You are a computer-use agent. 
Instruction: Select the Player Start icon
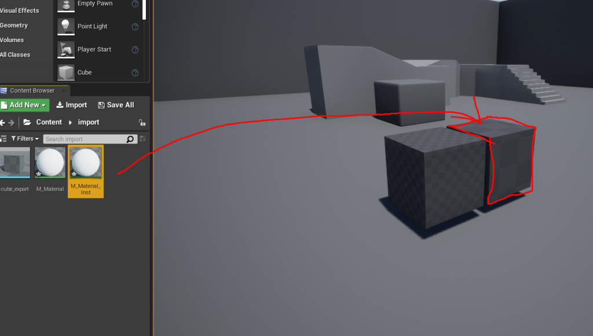tap(66, 50)
